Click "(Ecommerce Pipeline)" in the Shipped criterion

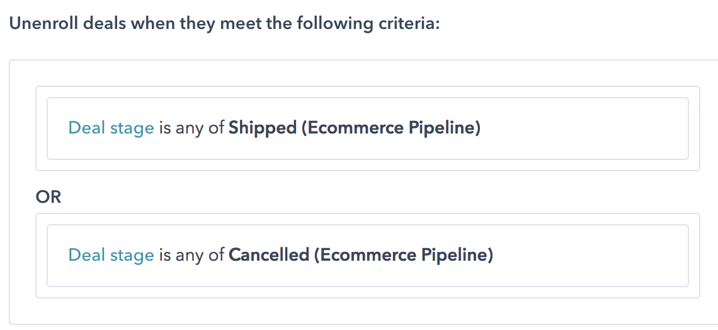(390, 128)
